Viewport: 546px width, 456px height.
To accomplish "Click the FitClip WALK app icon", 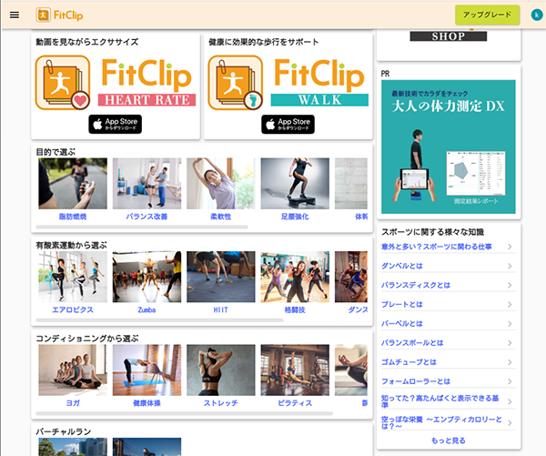I will pyautogui.click(x=236, y=83).
